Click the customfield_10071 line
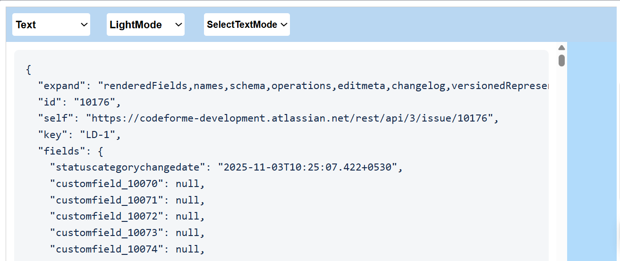Viewport: 620px width, 261px height. click(x=127, y=200)
